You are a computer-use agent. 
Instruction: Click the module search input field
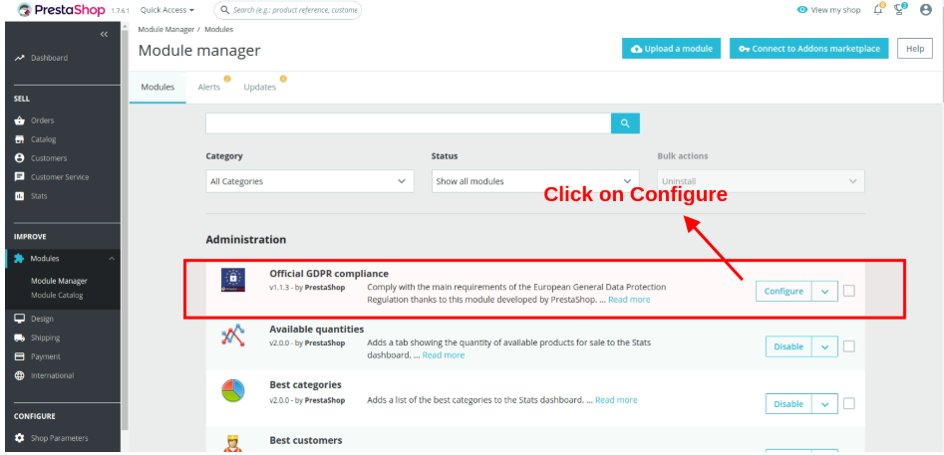pyautogui.click(x=408, y=123)
